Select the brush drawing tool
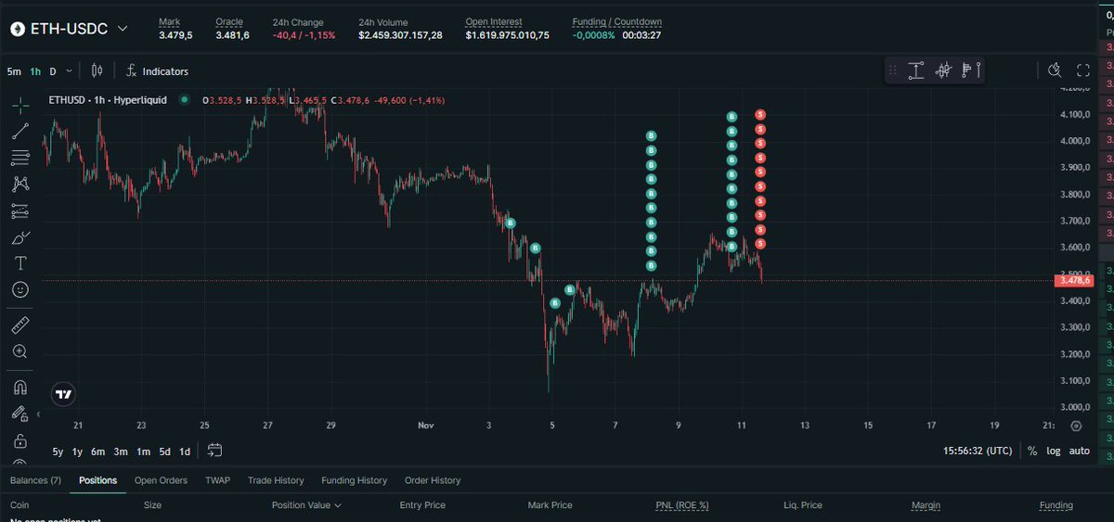The image size is (1114, 522). [x=20, y=237]
